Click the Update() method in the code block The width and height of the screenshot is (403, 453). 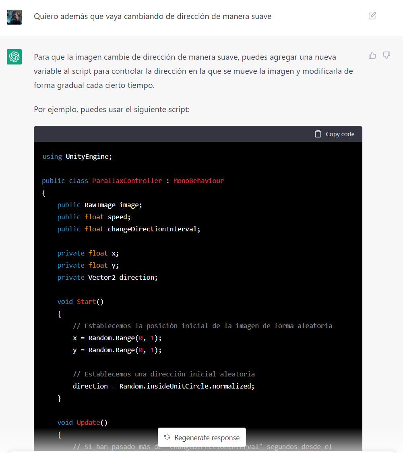(88, 422)
